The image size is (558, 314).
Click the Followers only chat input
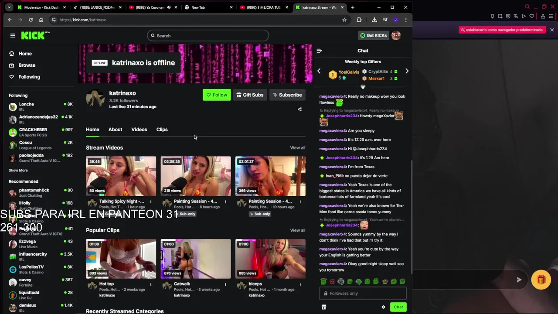(x=363, y=294)
